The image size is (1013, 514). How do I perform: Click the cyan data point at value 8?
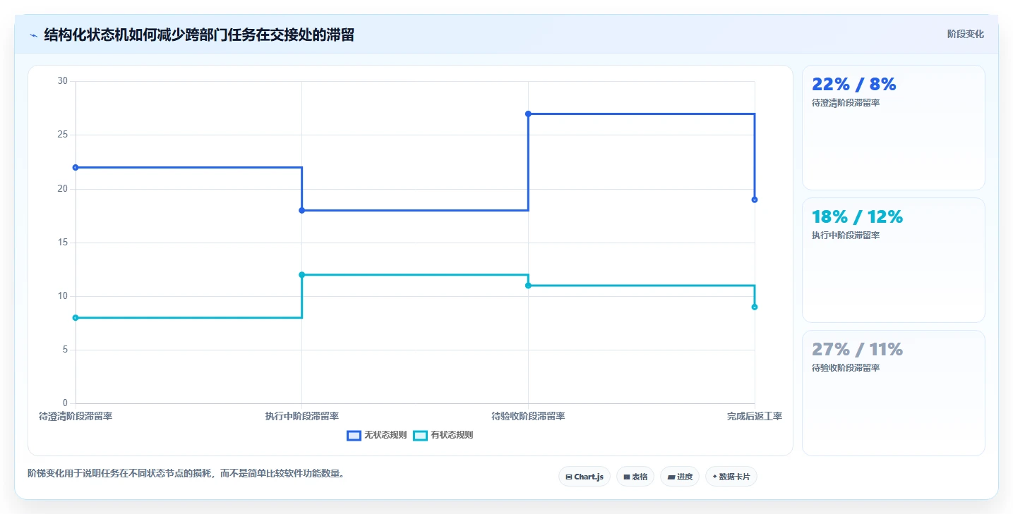coord(76,317)
